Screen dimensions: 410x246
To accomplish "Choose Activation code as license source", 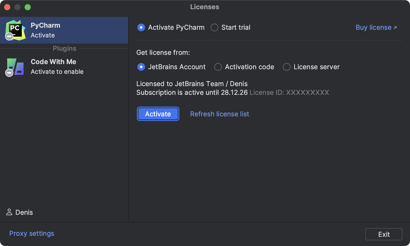I will (218, 67).
